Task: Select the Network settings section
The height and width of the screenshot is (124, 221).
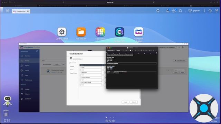Action: [72, 66]
